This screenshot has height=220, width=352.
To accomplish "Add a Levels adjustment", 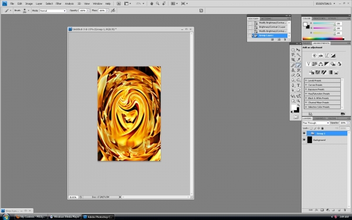I will tap(320, 56).
